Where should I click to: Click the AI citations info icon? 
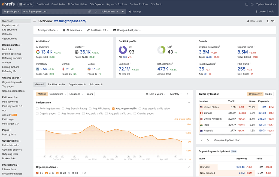point(50,41)
